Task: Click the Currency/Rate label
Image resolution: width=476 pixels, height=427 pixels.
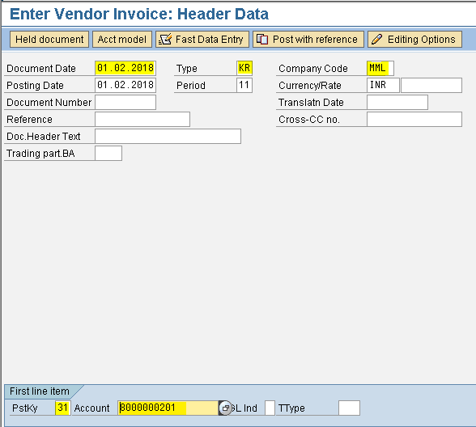Action: [x=309, y=86]
